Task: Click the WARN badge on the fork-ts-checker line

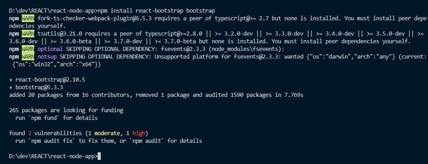Action: coord(28,18)
